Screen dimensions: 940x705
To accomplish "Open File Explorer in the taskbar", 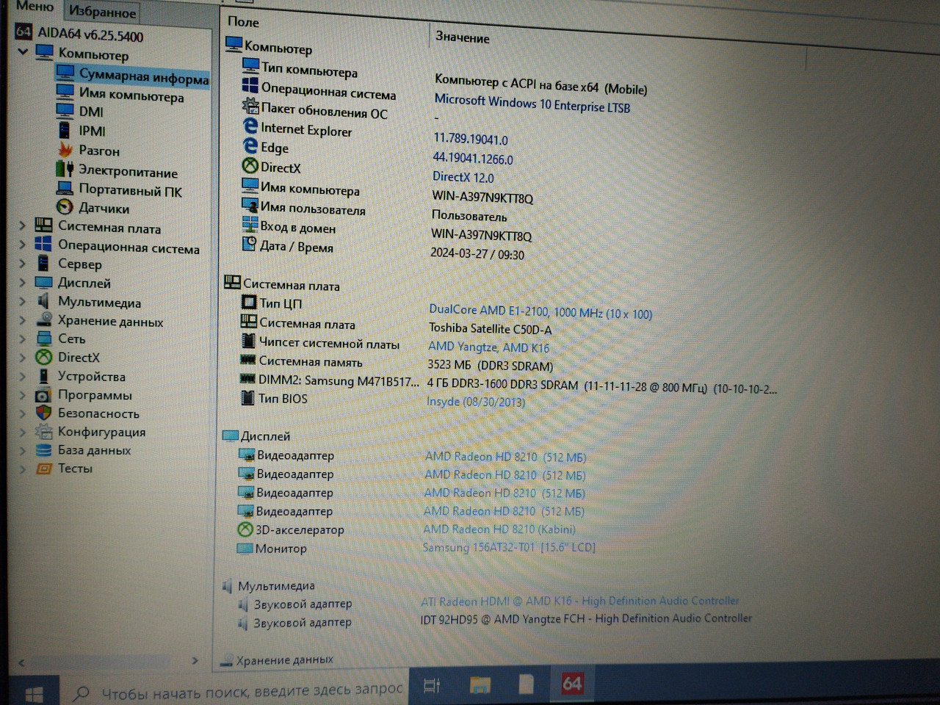I will (x=480, y=685).
